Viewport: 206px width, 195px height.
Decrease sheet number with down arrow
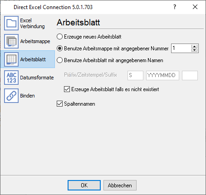195,50
